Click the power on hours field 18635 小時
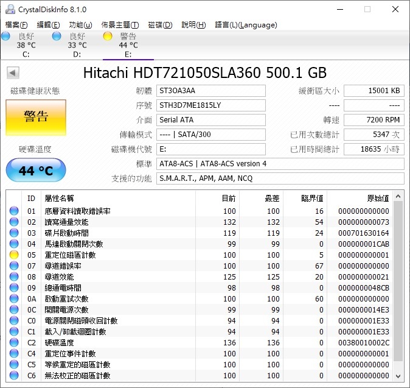The image size is (410, 388). 374,149
